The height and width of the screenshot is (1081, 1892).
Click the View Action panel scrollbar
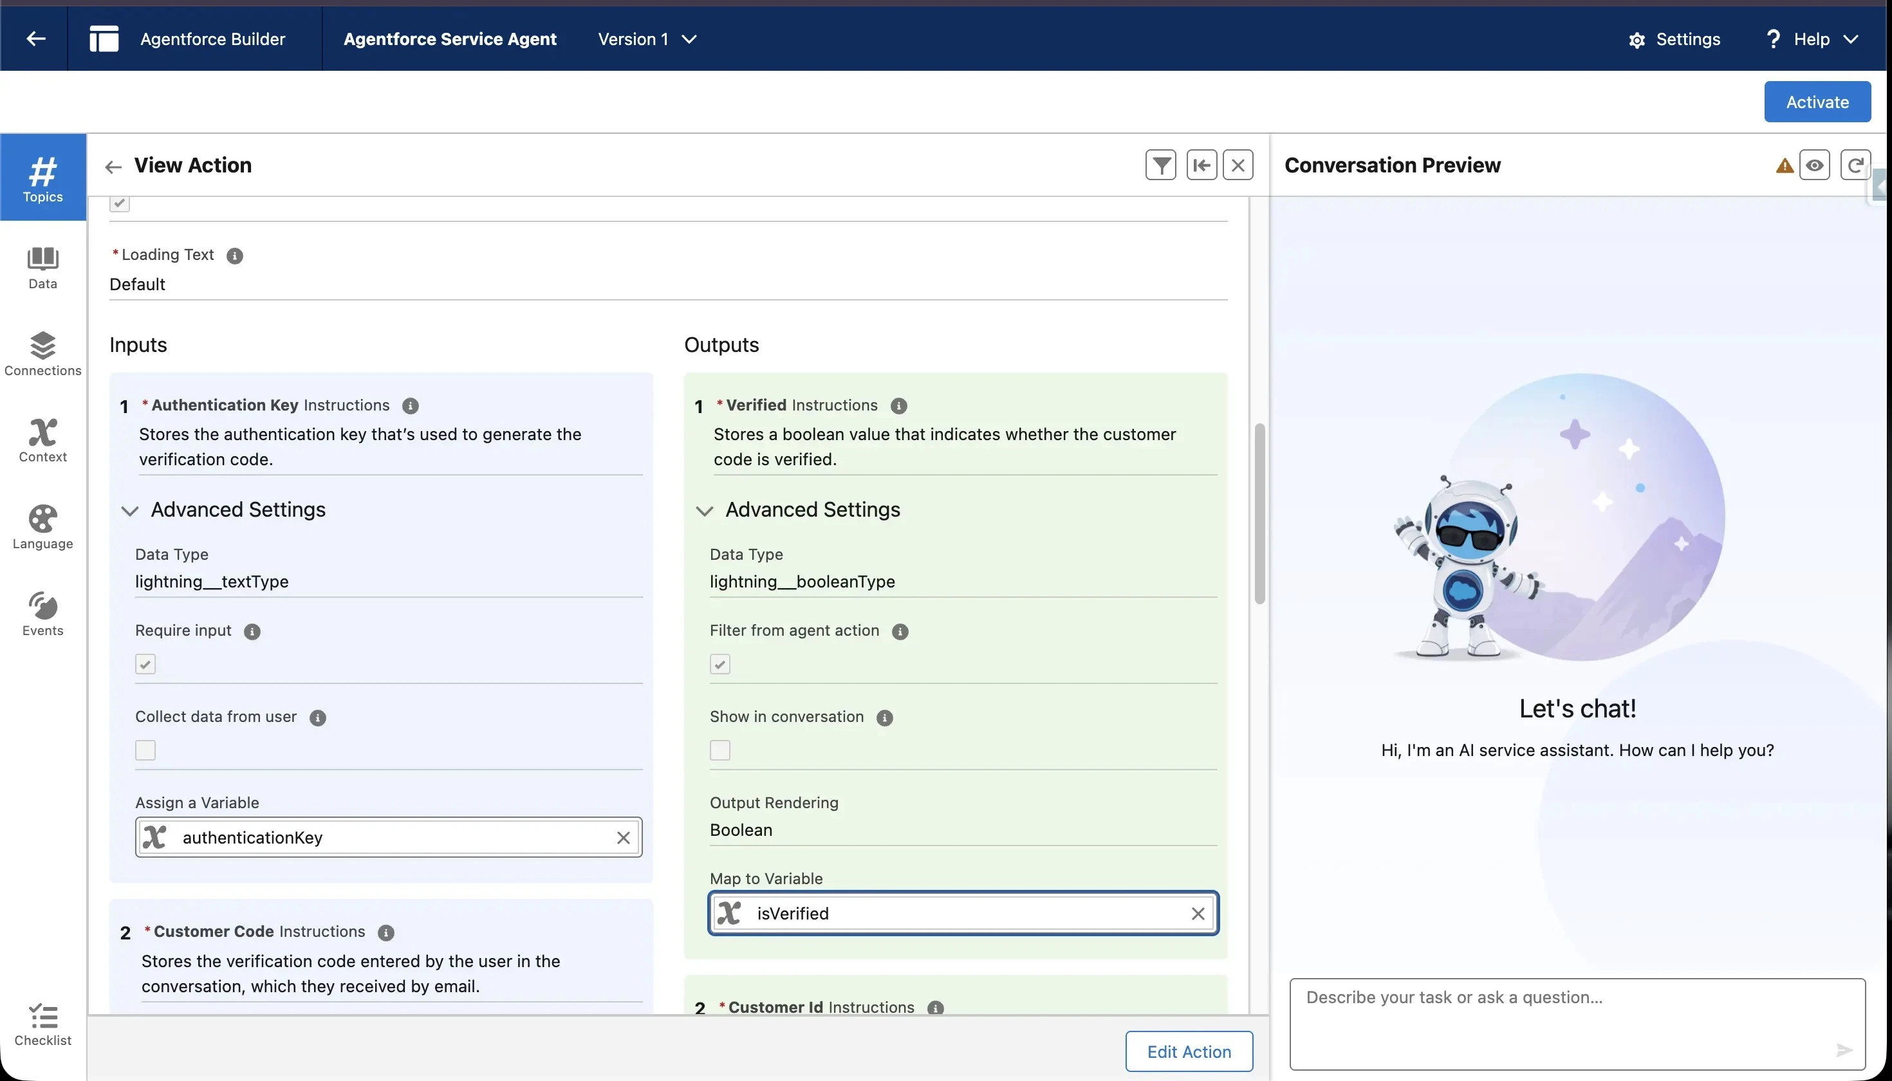[x=1259, y=513]
